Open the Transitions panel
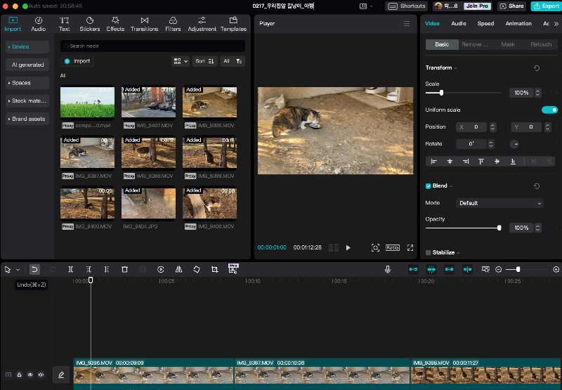Viewport: 562px width, 390px height. [x=144, y=25]
